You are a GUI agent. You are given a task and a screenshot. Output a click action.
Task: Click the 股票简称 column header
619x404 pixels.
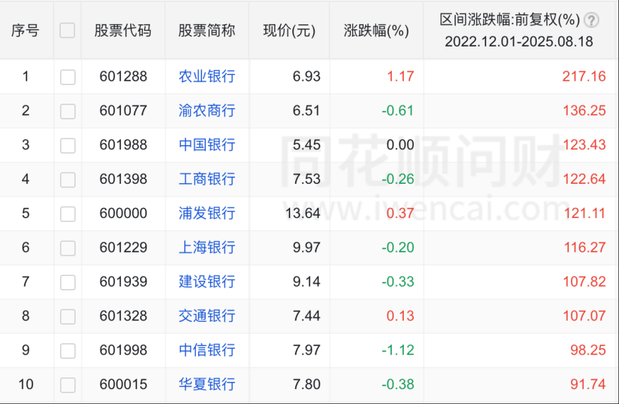207,31
